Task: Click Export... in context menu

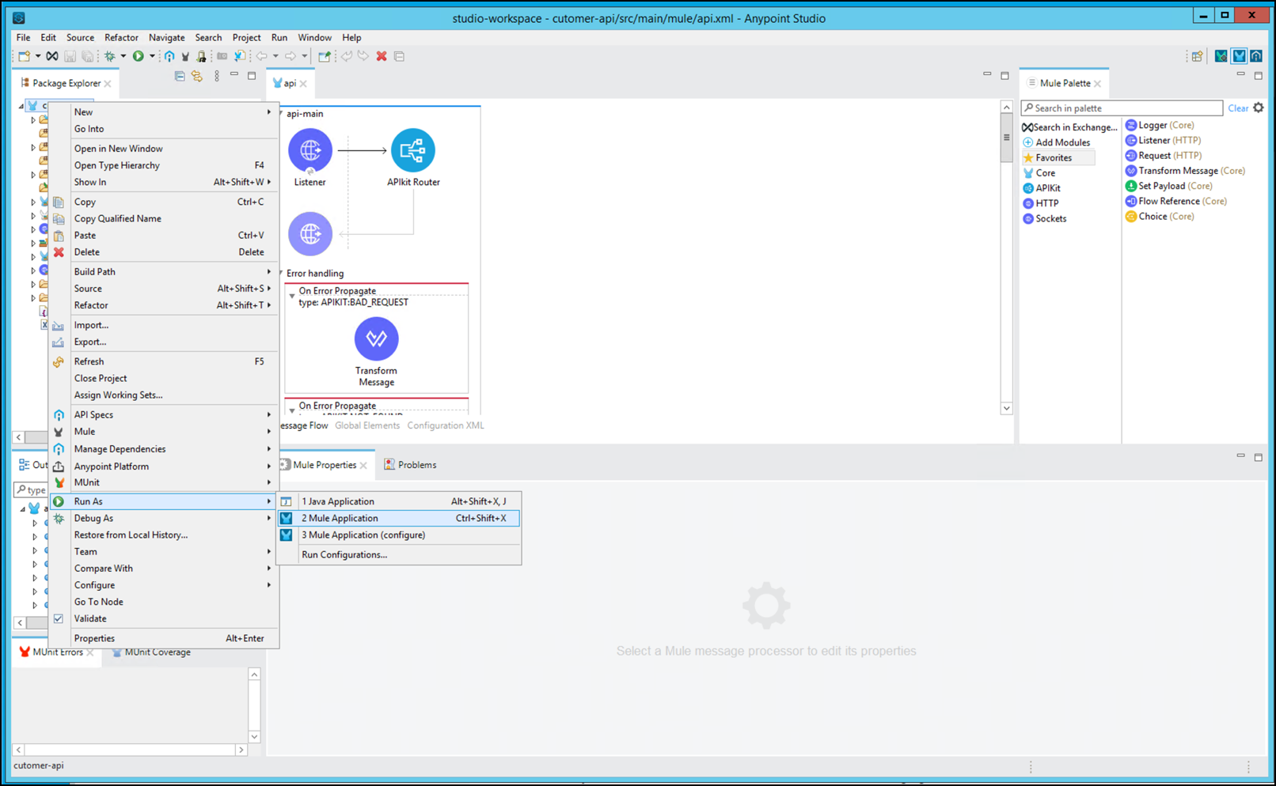Action: click(164, 342)
